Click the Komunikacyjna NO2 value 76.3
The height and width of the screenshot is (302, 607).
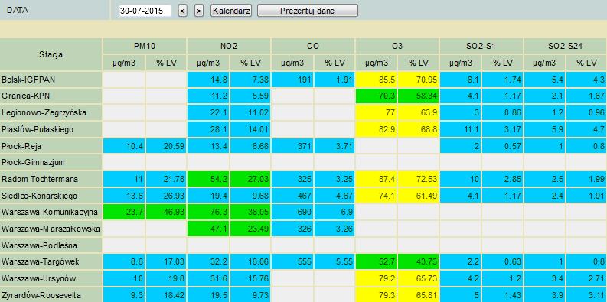[x=208, y=213]
